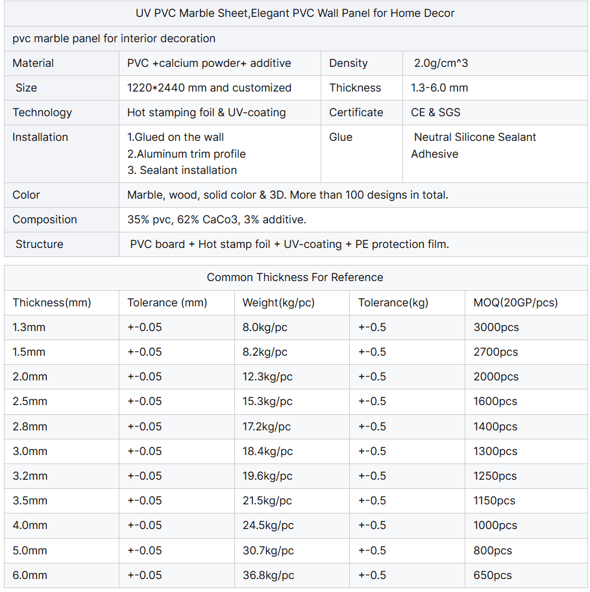This screenshot has height=592, width=590.
Task: Click the 'Neutral Silicone Sealant' glue text
Action: pyautogui.click(x=475, y=137)
